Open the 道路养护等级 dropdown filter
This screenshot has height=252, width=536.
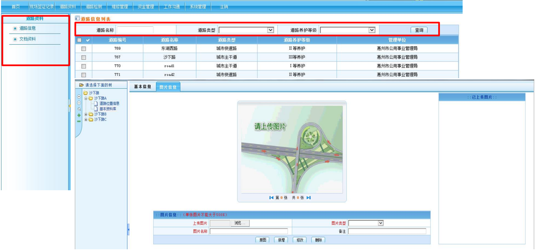click(347, 30)
